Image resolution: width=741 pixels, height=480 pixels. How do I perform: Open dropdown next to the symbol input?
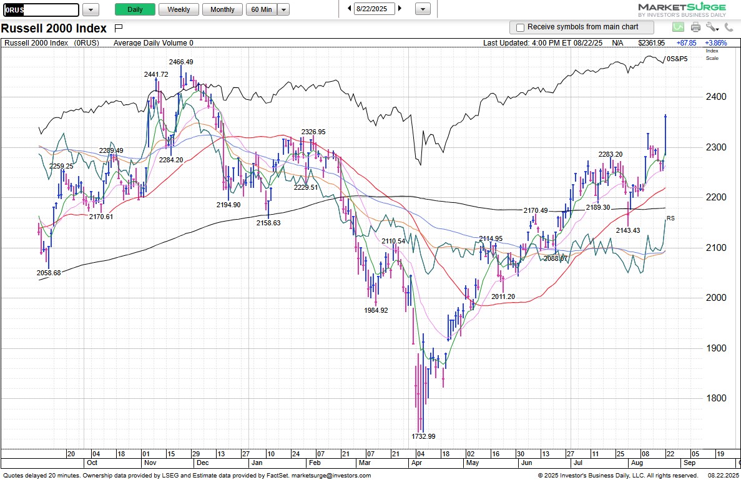click(91, 9)
